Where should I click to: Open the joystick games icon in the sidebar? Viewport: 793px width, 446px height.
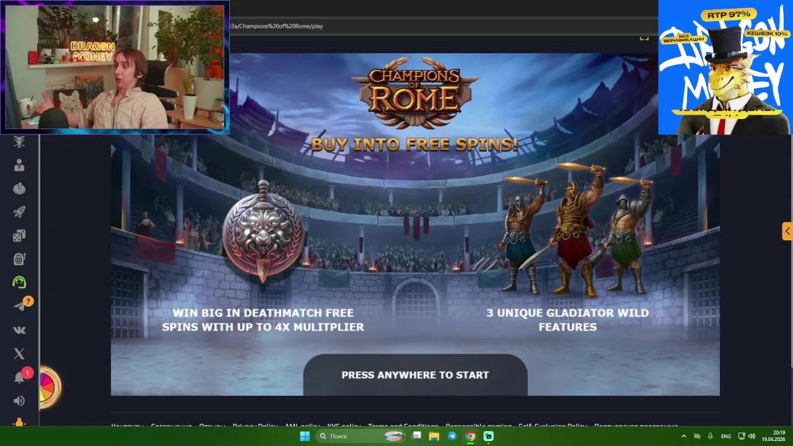[x=19, y=188]
